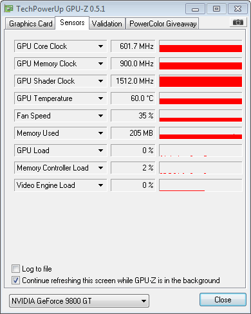Click the GPU Shader Clock history graph
Screen dimensions: 251x314
click(x=201, y=81)
